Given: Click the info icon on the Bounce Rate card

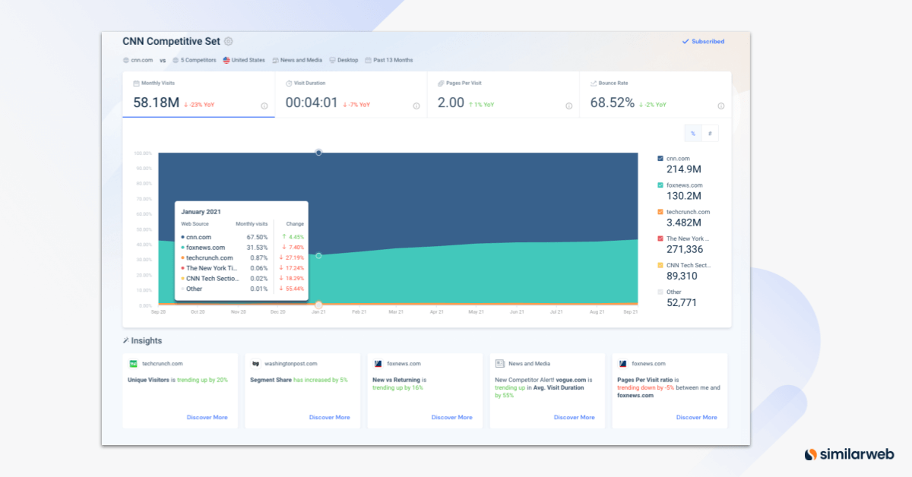Looking at the screenshot, I should pos(720,106).
